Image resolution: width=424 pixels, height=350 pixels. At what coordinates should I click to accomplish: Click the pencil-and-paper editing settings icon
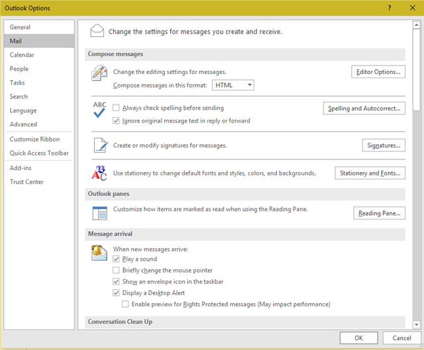[x=99, y=73]
